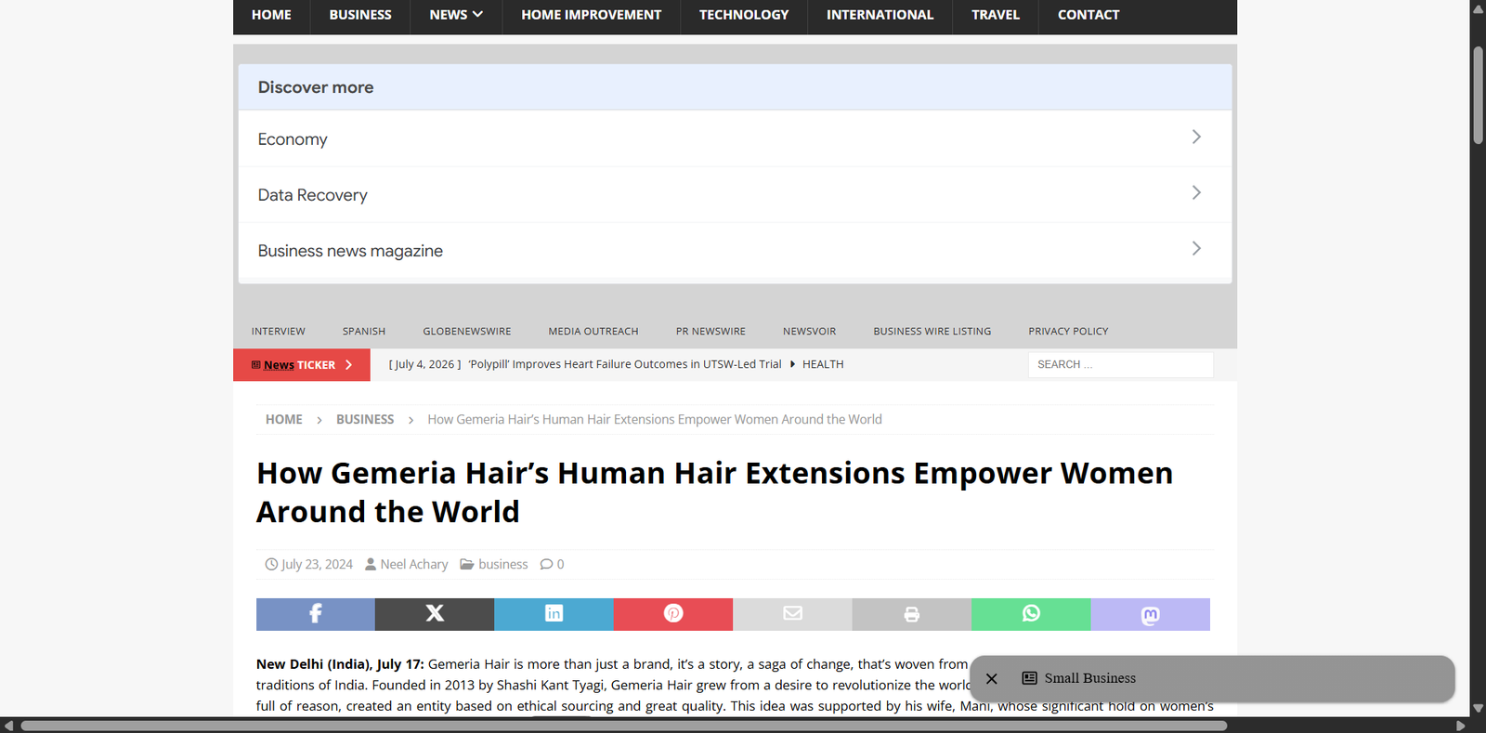Click the scroll right arrow
This screenshot has height=733, width=1486.
[1461, 726]
